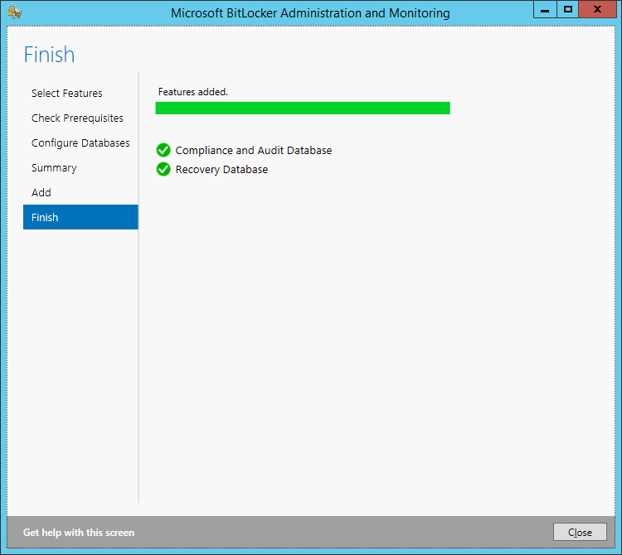Click the Features added status text
Viewport: 622px width, 555px height.
click(x=192, y=92)
